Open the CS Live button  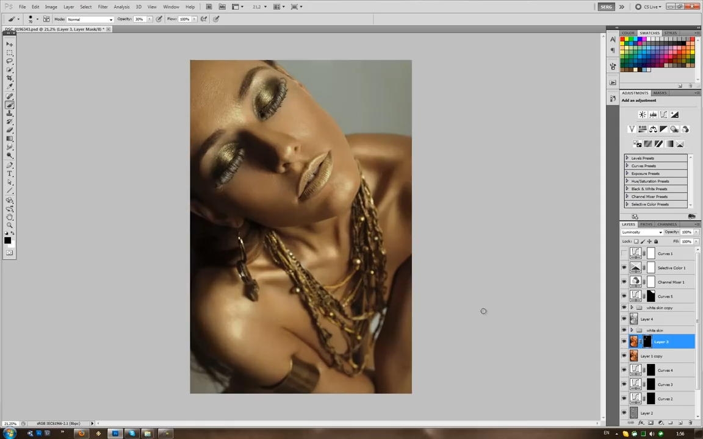(x=648, y=7)
